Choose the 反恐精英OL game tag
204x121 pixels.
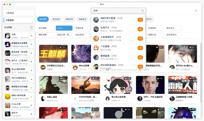174,35
